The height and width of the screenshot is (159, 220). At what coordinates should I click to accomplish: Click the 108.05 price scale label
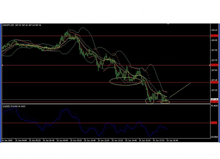(214, 40)
